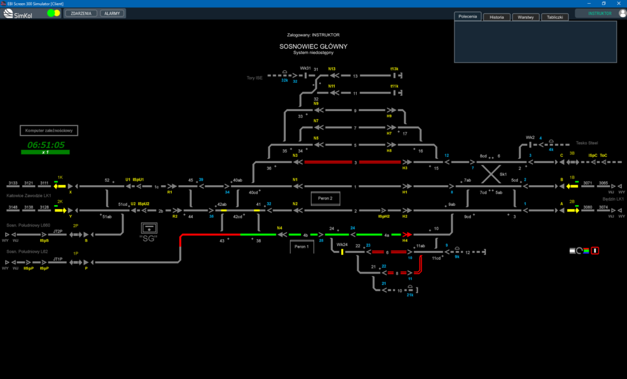Click the yellow 1B block arrow
This screenshot has height=379, width=627.
pyautogui.click(x=572, y=186)
